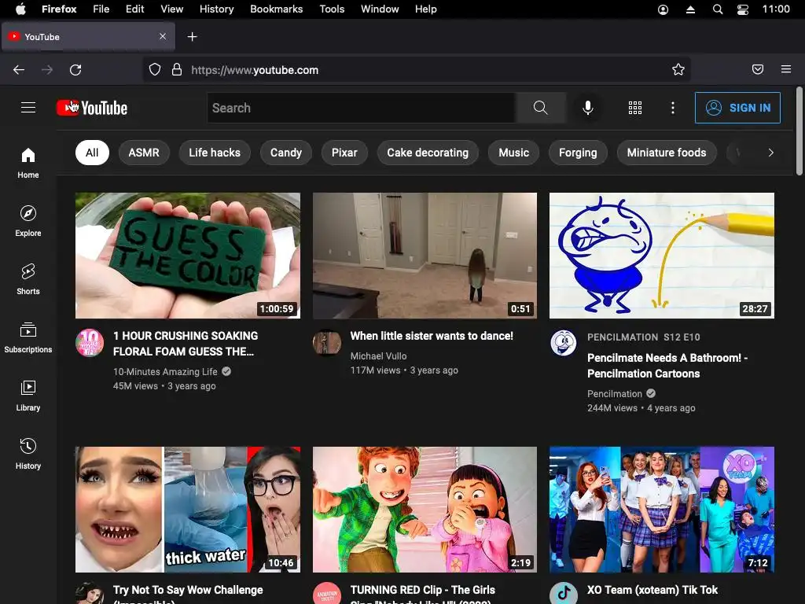
Task: Click the address bar URL
Action: pos(255,70)
